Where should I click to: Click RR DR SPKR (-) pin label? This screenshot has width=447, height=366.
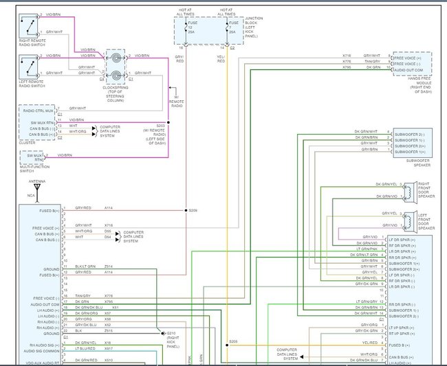[402, 304]
